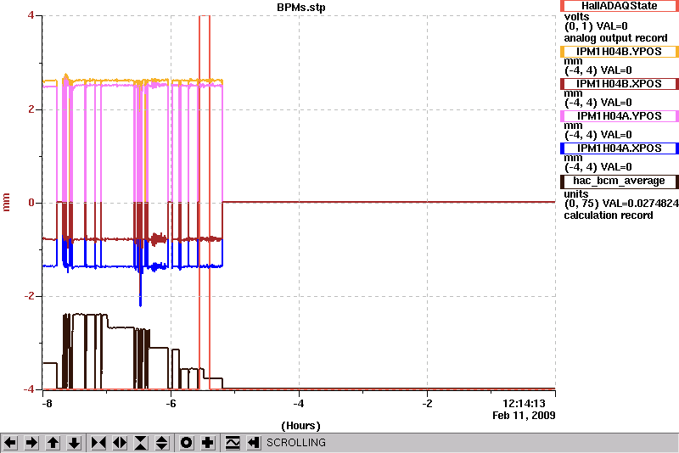This screenshot has height=453, width=679.
Task: Pan the graph down with down arrow
Action: tap(74, 443)
